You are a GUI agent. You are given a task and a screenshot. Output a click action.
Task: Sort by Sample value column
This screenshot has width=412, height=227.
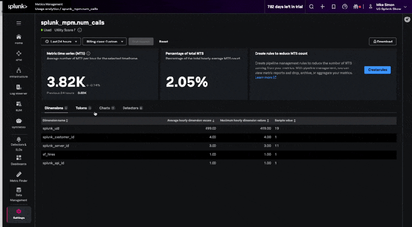[285, 120]
